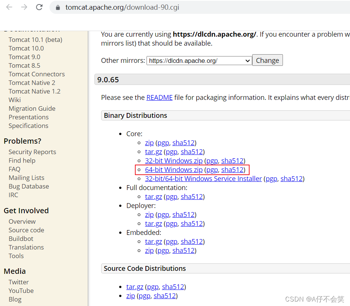Click the 32-bit/64-bit Windows Service Installer link
The width and height of the screenshot is (350, 306).
tap(203, 178)
